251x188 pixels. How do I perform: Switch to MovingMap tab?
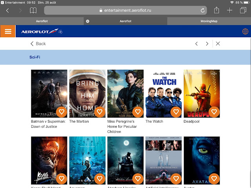click(209, 21)
